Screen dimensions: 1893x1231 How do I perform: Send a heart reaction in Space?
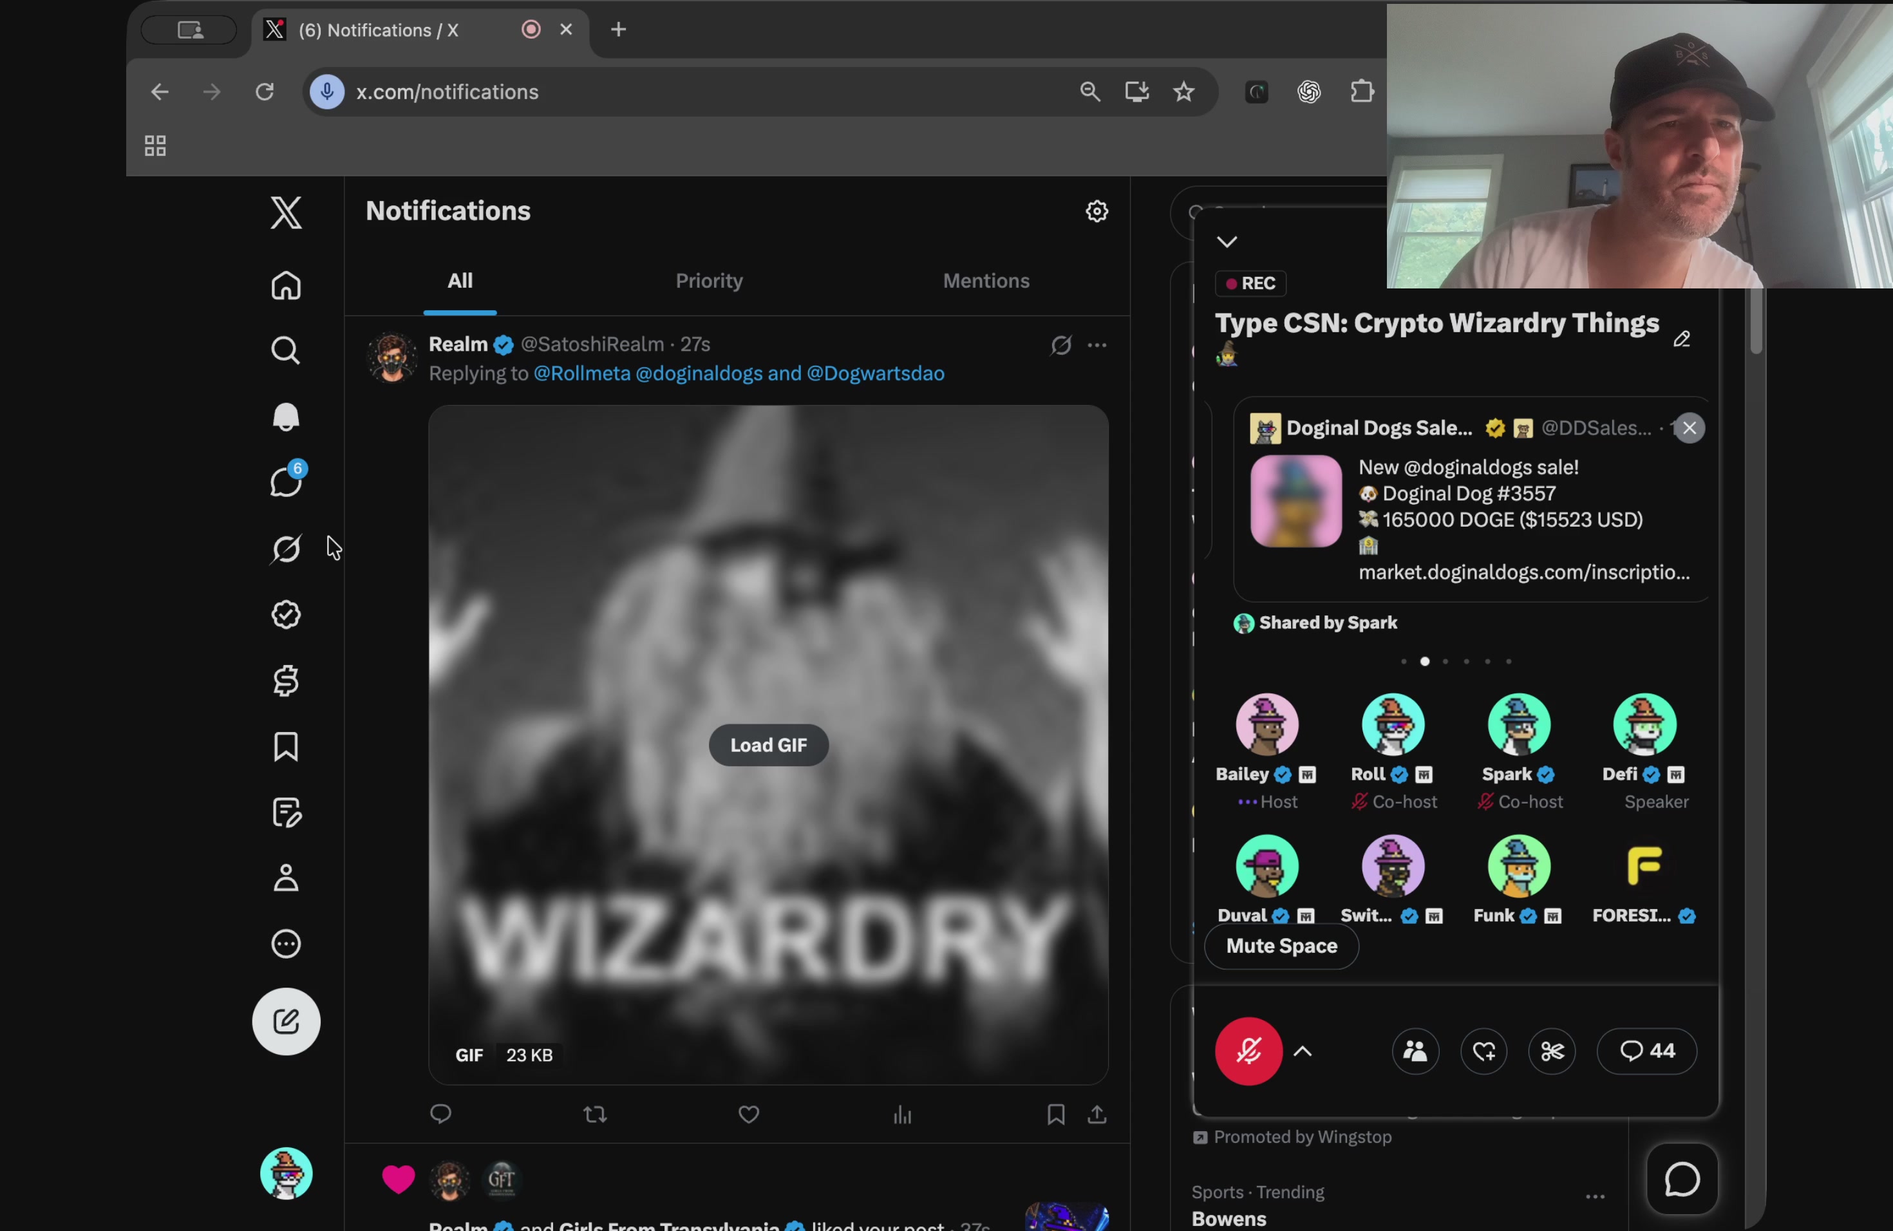click(1483, 1051)
